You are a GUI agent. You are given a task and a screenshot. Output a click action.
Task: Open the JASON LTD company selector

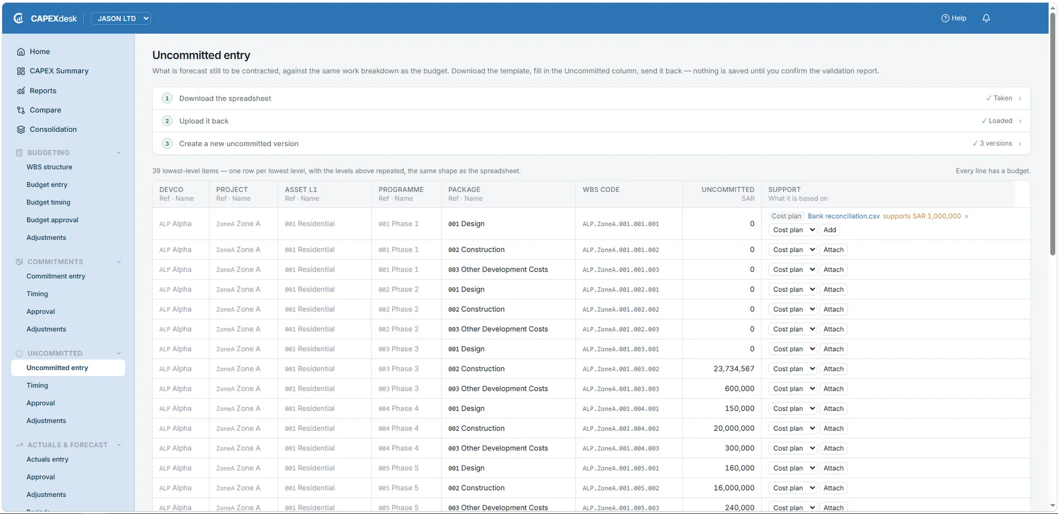(120, 19)
